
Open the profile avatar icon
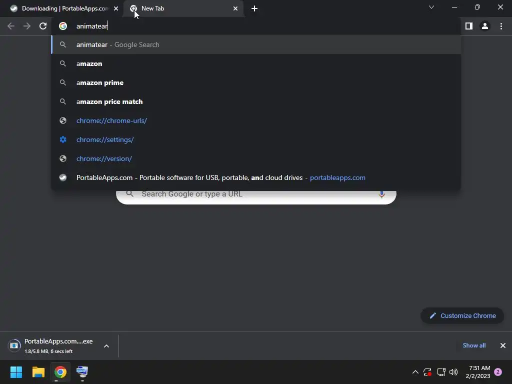click(485, 26)
